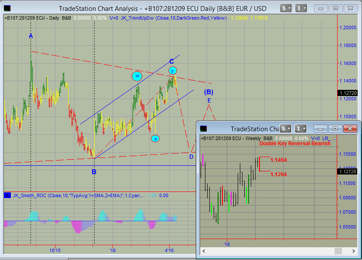Image resolution: width=362 pixels, height=260 pixels.
Task: Maximize the Weekly chart window
Action: coord(335,129)
